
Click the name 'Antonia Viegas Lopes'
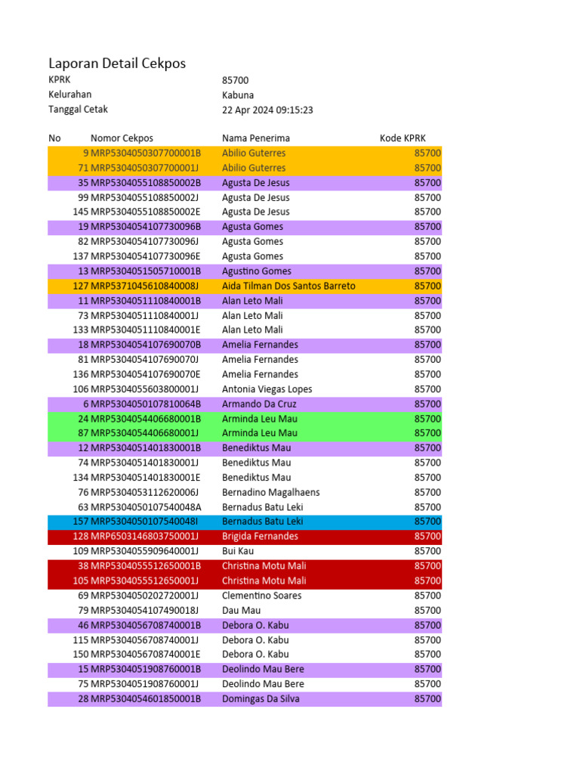[x=267, y=389]
